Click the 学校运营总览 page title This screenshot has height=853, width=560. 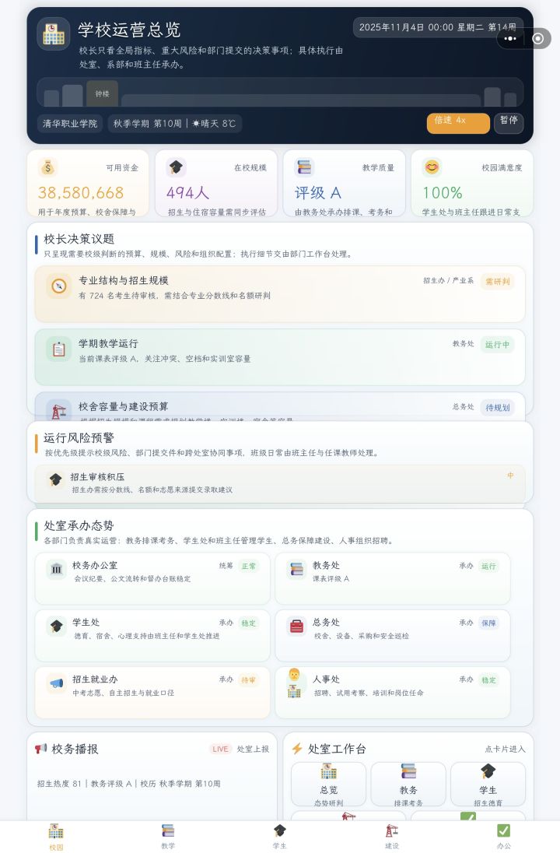(x=129, y=30)
